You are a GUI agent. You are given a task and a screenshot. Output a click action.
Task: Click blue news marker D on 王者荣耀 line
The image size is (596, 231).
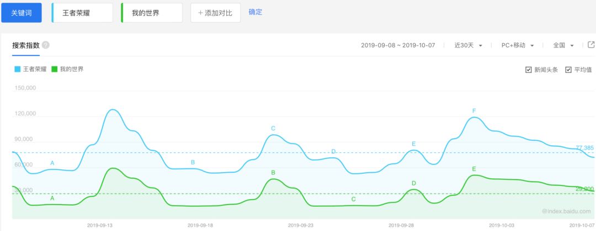click(x=333, y=151)
